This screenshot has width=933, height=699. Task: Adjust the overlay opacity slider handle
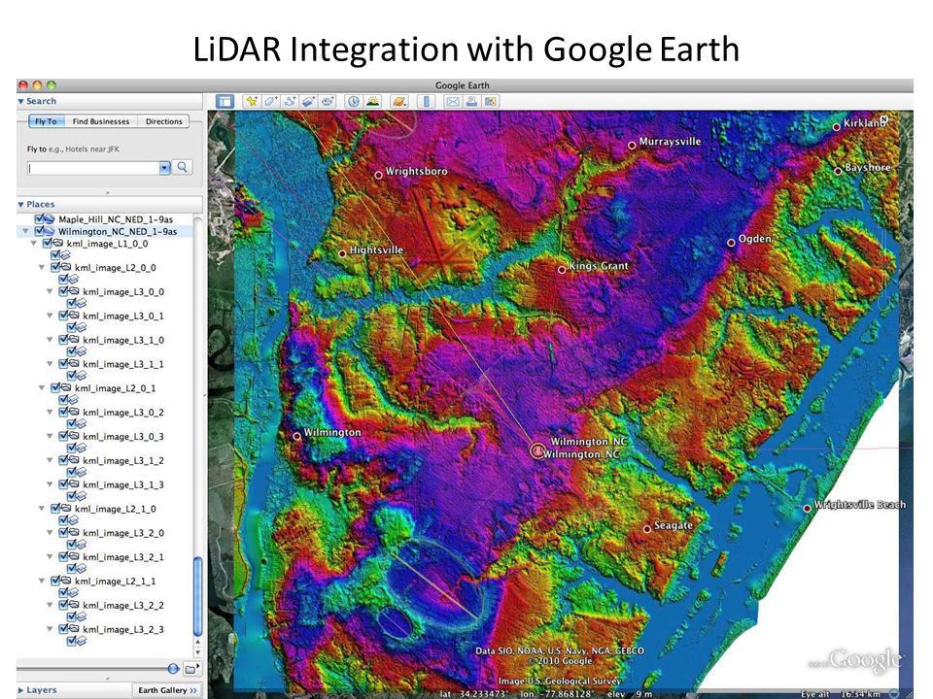point(173,669)
